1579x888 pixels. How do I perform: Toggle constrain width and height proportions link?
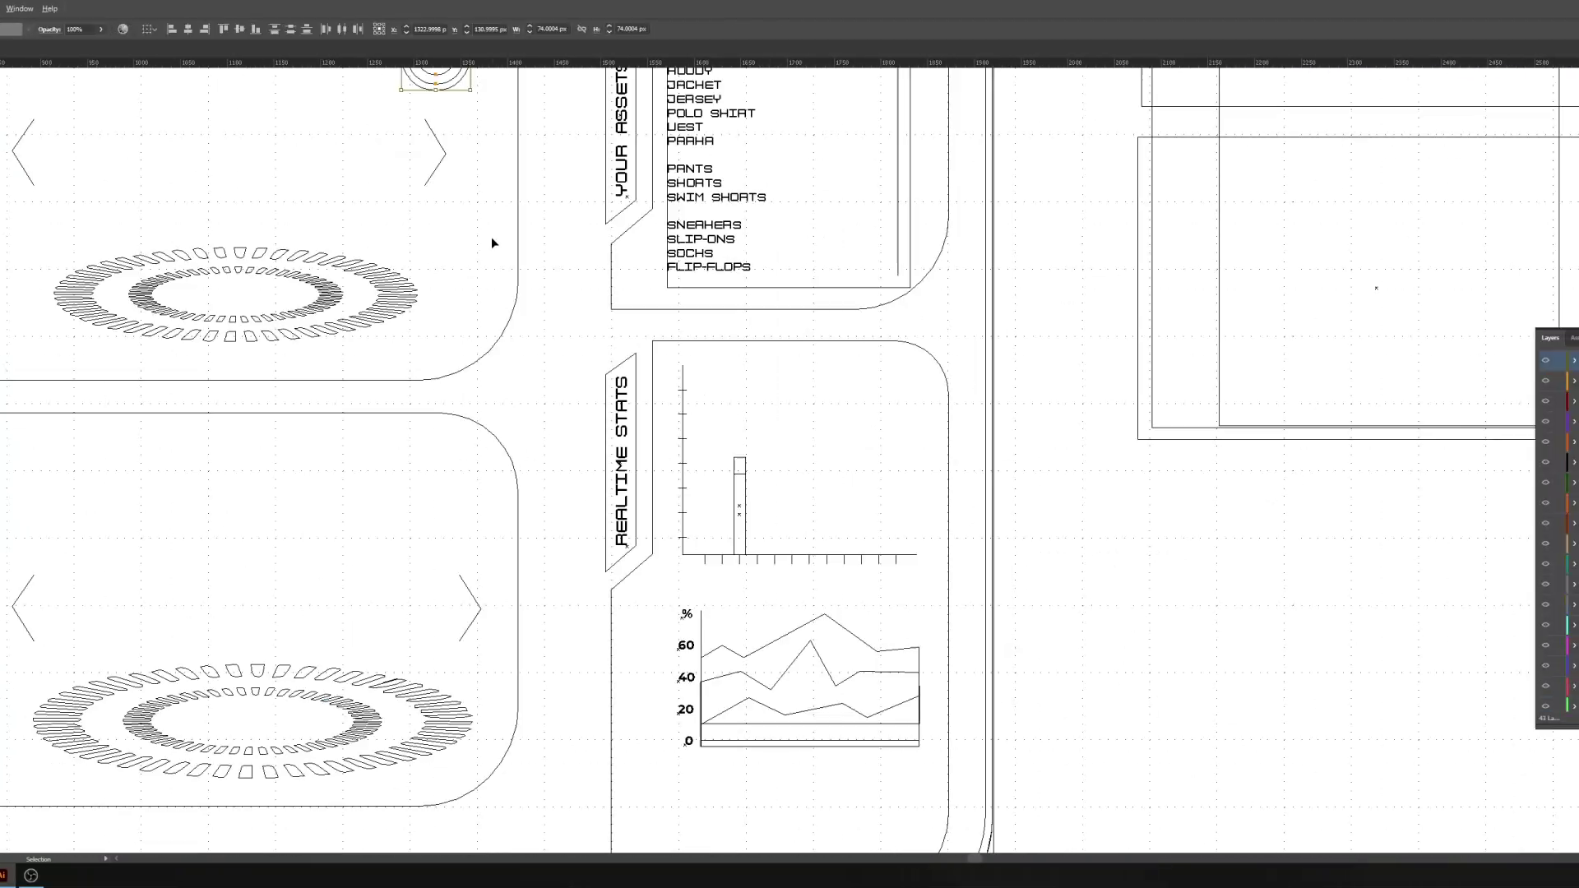click(581, 29)
